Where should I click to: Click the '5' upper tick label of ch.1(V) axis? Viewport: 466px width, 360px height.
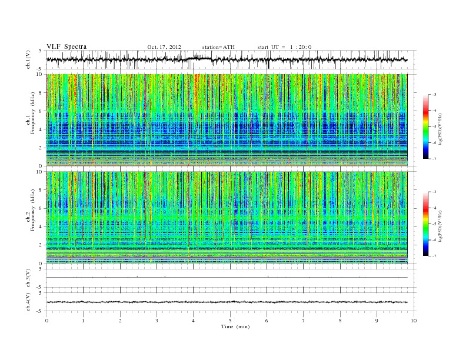[x=41, y=51]
